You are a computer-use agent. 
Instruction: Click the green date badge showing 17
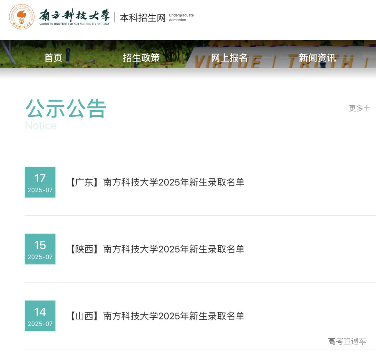40,182
